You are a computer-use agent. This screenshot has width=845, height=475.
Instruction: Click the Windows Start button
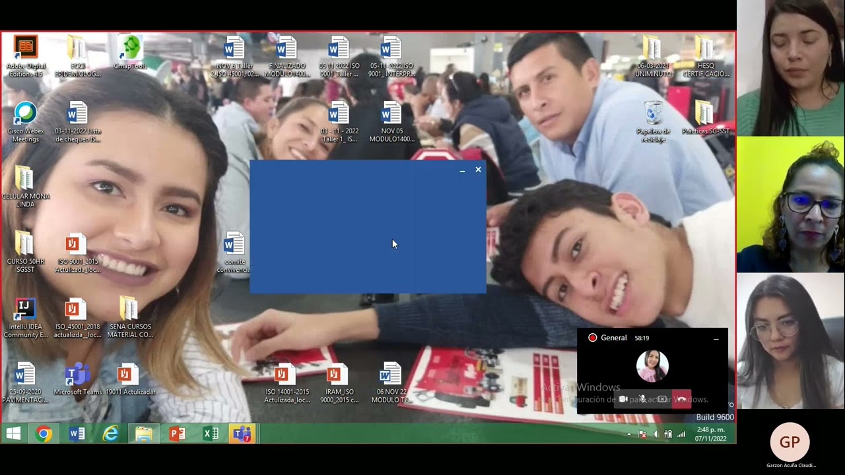[x=13, y=433]
